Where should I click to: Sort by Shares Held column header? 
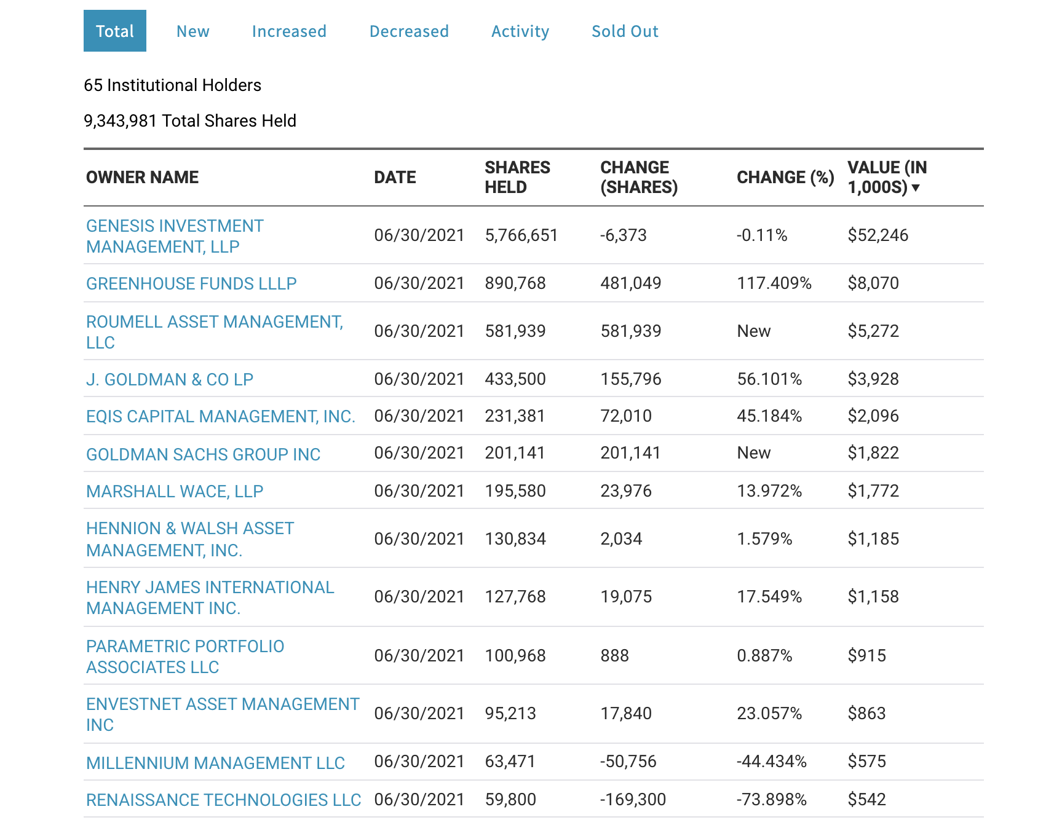click(x=517, y=177)
